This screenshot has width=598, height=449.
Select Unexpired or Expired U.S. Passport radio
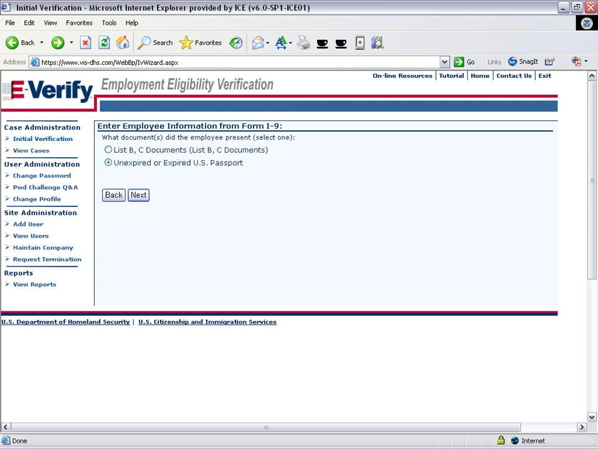point(108,162)
